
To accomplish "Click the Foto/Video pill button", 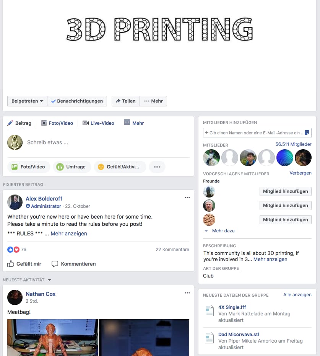I will (29, 167).
